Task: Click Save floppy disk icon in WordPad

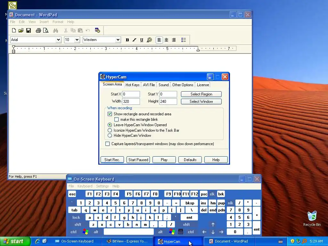Action: tap(29, 30)
